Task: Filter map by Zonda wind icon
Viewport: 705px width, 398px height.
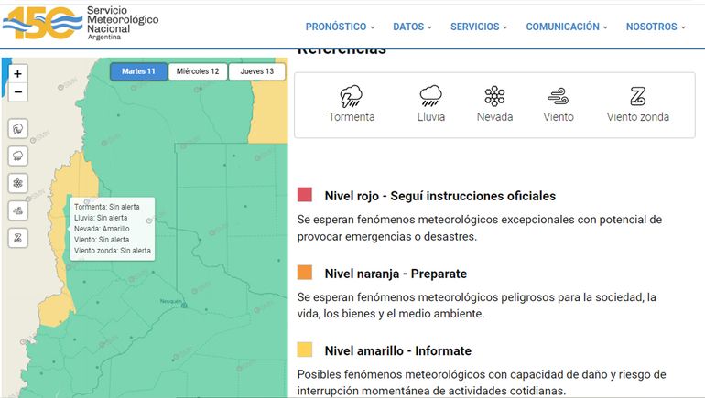Action: 18,238
